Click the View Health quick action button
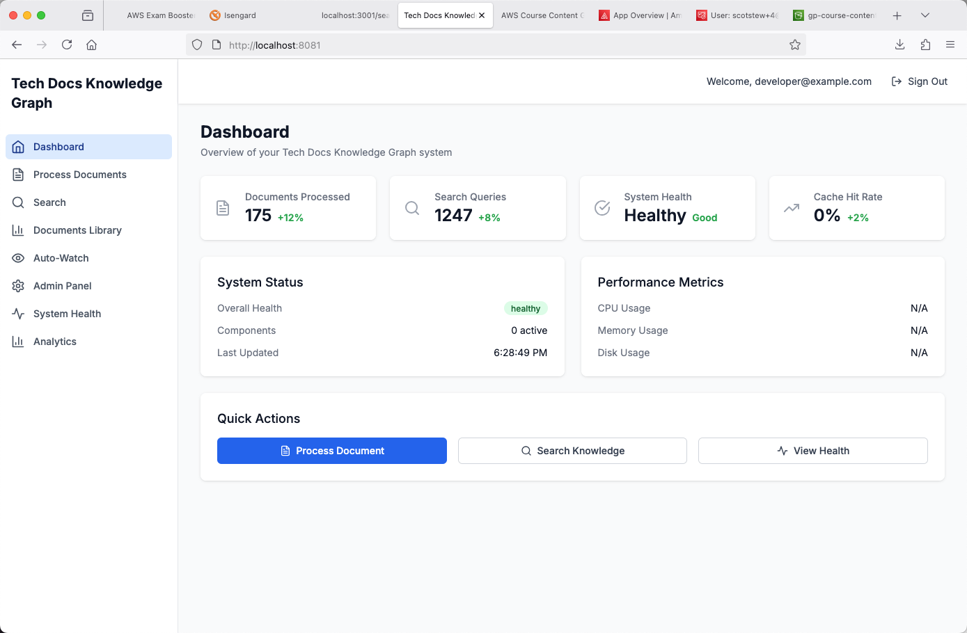967x633 pixels. [x=812, y=451]
